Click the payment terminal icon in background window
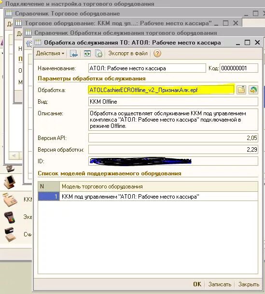This screenshot has height=294, width=265. tap(10, 217)
